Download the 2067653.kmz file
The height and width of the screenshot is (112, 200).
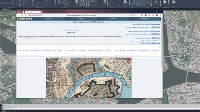(156, 34)
